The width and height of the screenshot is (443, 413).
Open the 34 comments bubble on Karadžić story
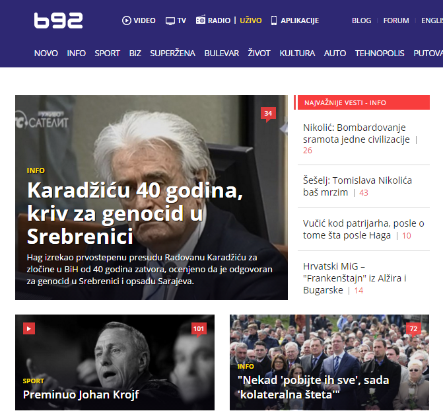(268, 114)
